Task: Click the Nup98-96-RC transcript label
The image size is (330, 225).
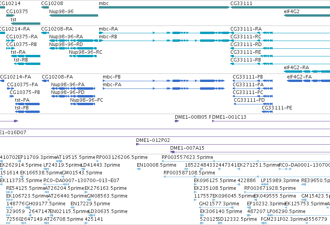Action: pyautogui.click(x=86, y=52)
